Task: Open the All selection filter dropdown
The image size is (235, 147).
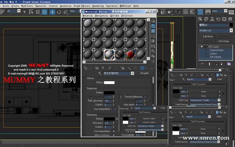Action: 19,11
